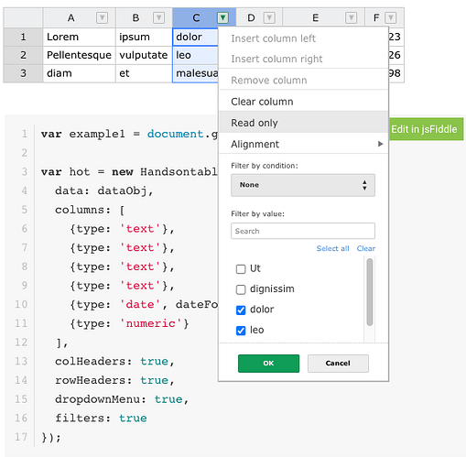This screenshot has height=457, width=466.
Task: Click 'filters: true' code line
Action: point(101,419)
